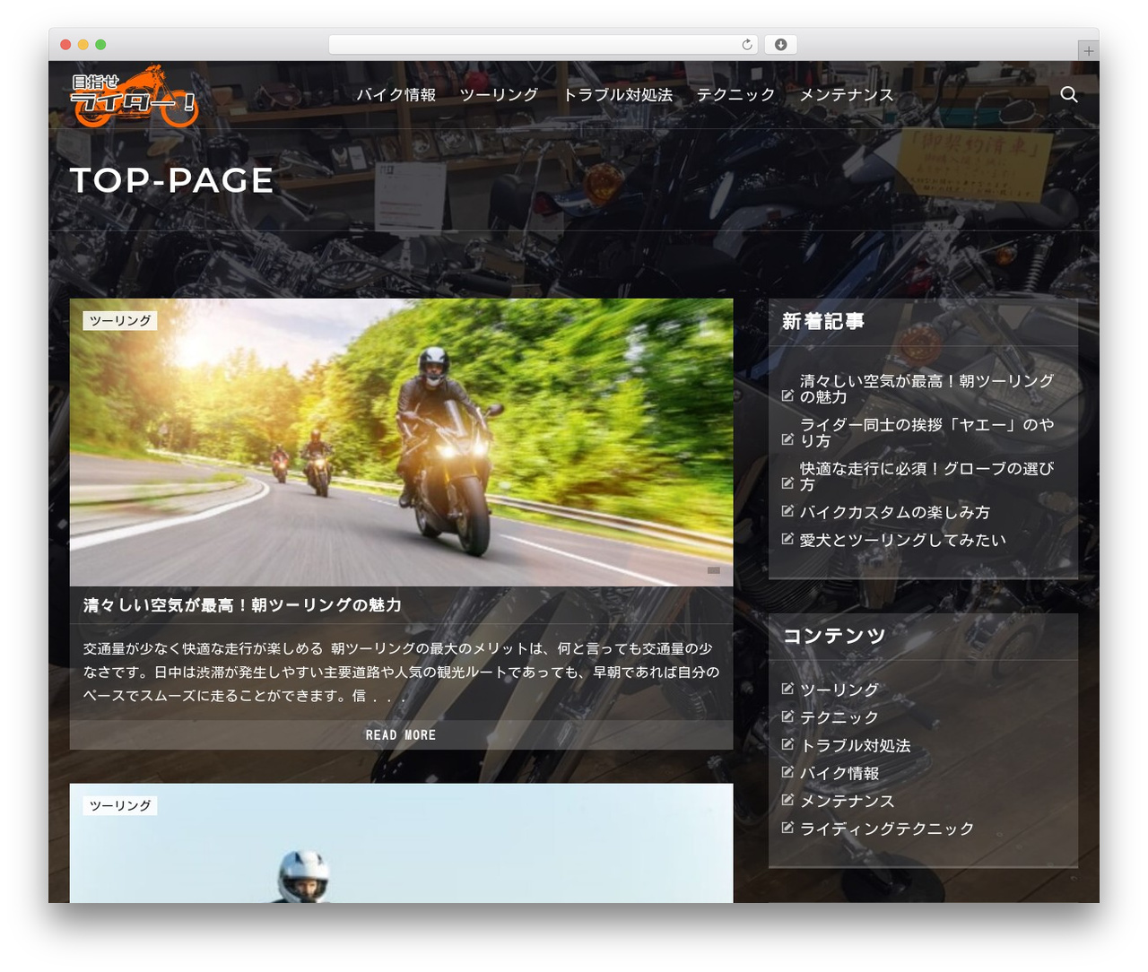Open article title 清々しい空気が最高！朝ツーリングの魅力
Screen dimensions: 1148x972
[x=242, y=605]
